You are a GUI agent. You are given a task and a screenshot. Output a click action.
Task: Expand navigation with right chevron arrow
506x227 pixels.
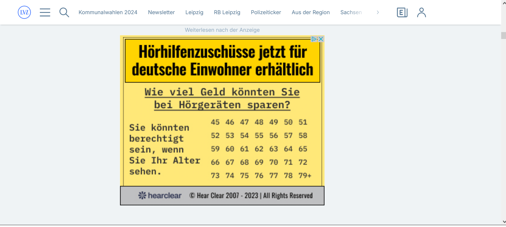pos(378,12)
